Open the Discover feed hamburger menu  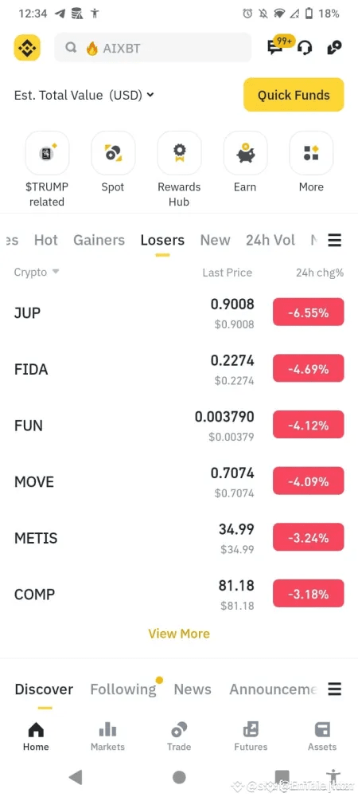(x=335, y=689)
